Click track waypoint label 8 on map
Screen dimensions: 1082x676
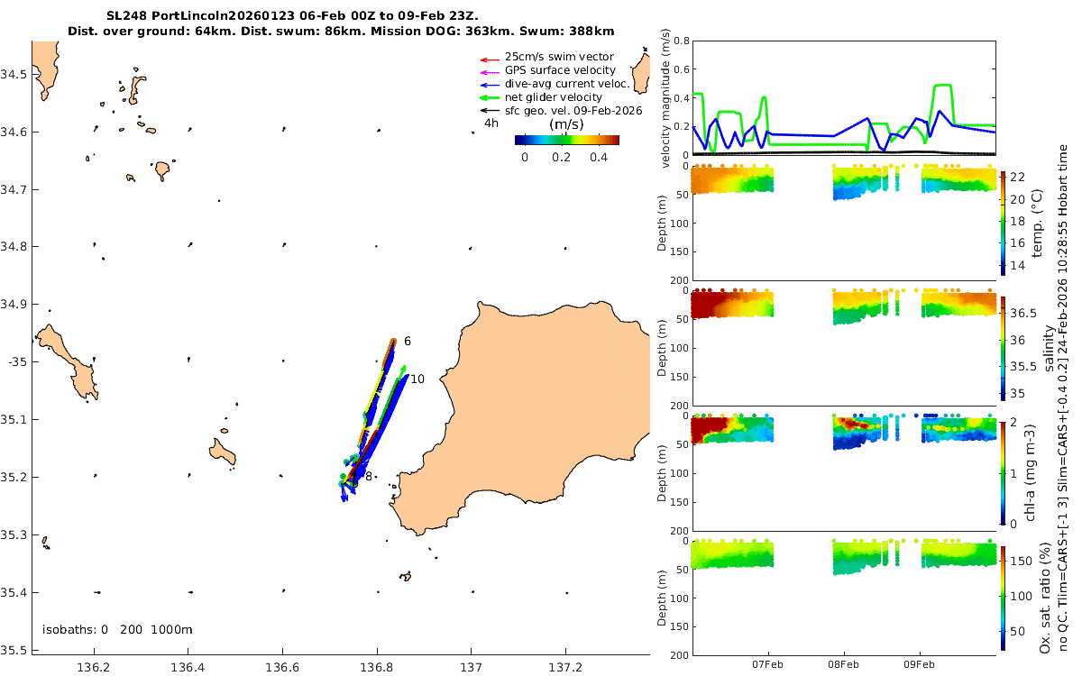click(x=369, y=476)
